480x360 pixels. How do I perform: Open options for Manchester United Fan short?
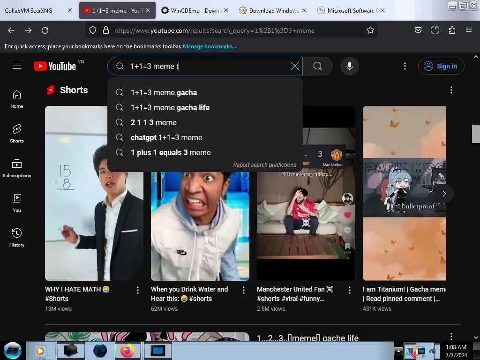[350, 290]
